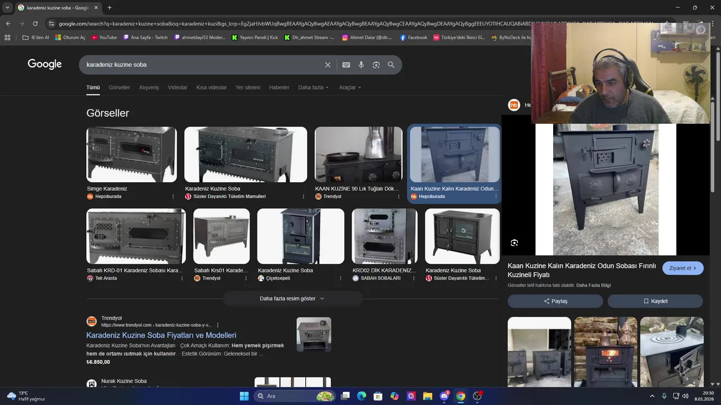Open three-dot menu for SABAH SOBALARI result
721x405 pixels.
tap(413, 278)
